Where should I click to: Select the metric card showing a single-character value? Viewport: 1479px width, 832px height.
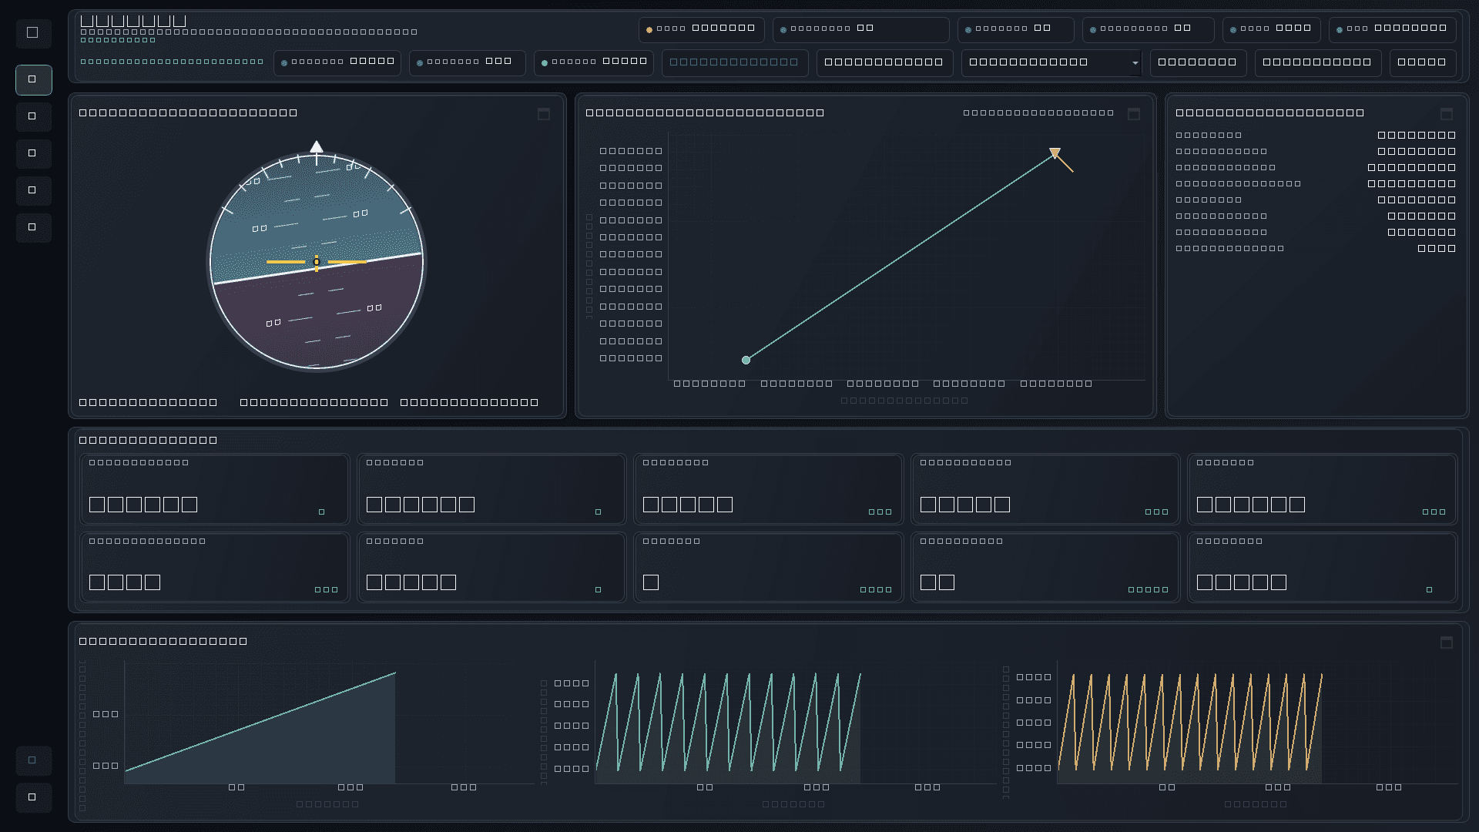pos(769,568)
